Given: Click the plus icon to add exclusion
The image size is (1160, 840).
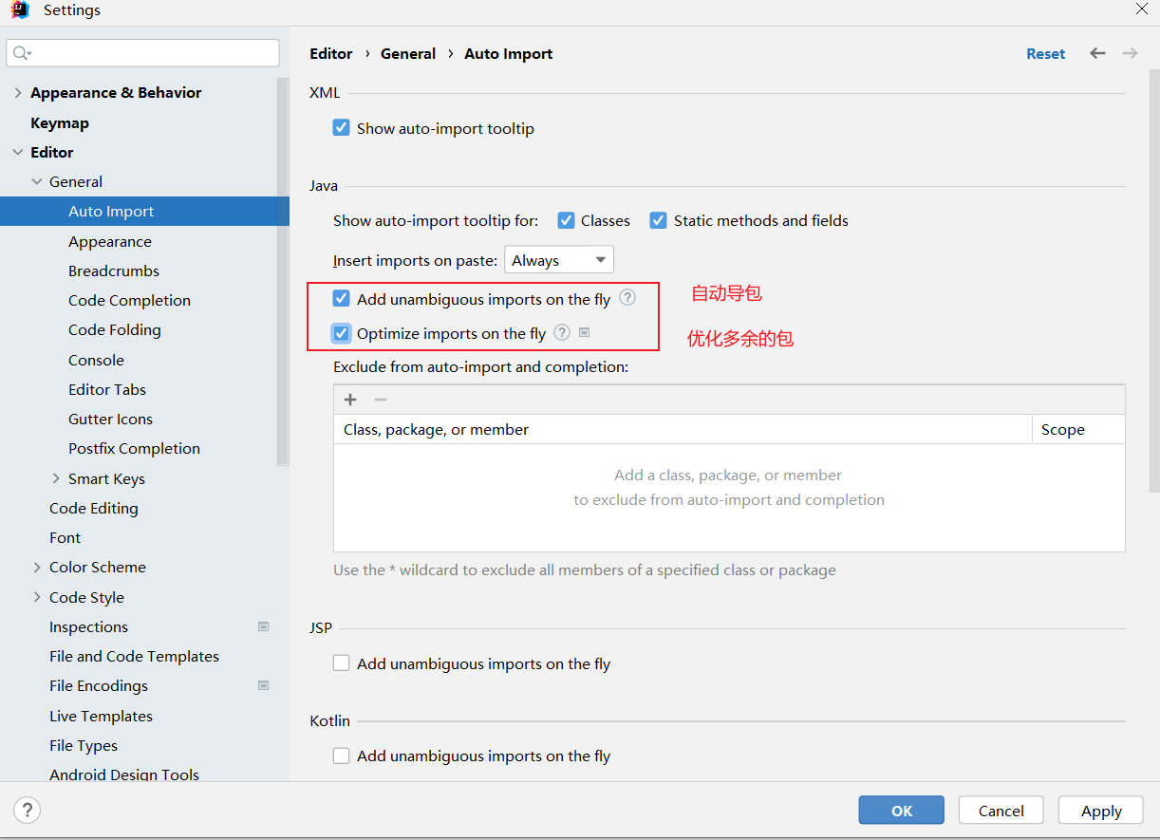Looking at the screenshot, I should pyautogui.click(x=350, y=400).
